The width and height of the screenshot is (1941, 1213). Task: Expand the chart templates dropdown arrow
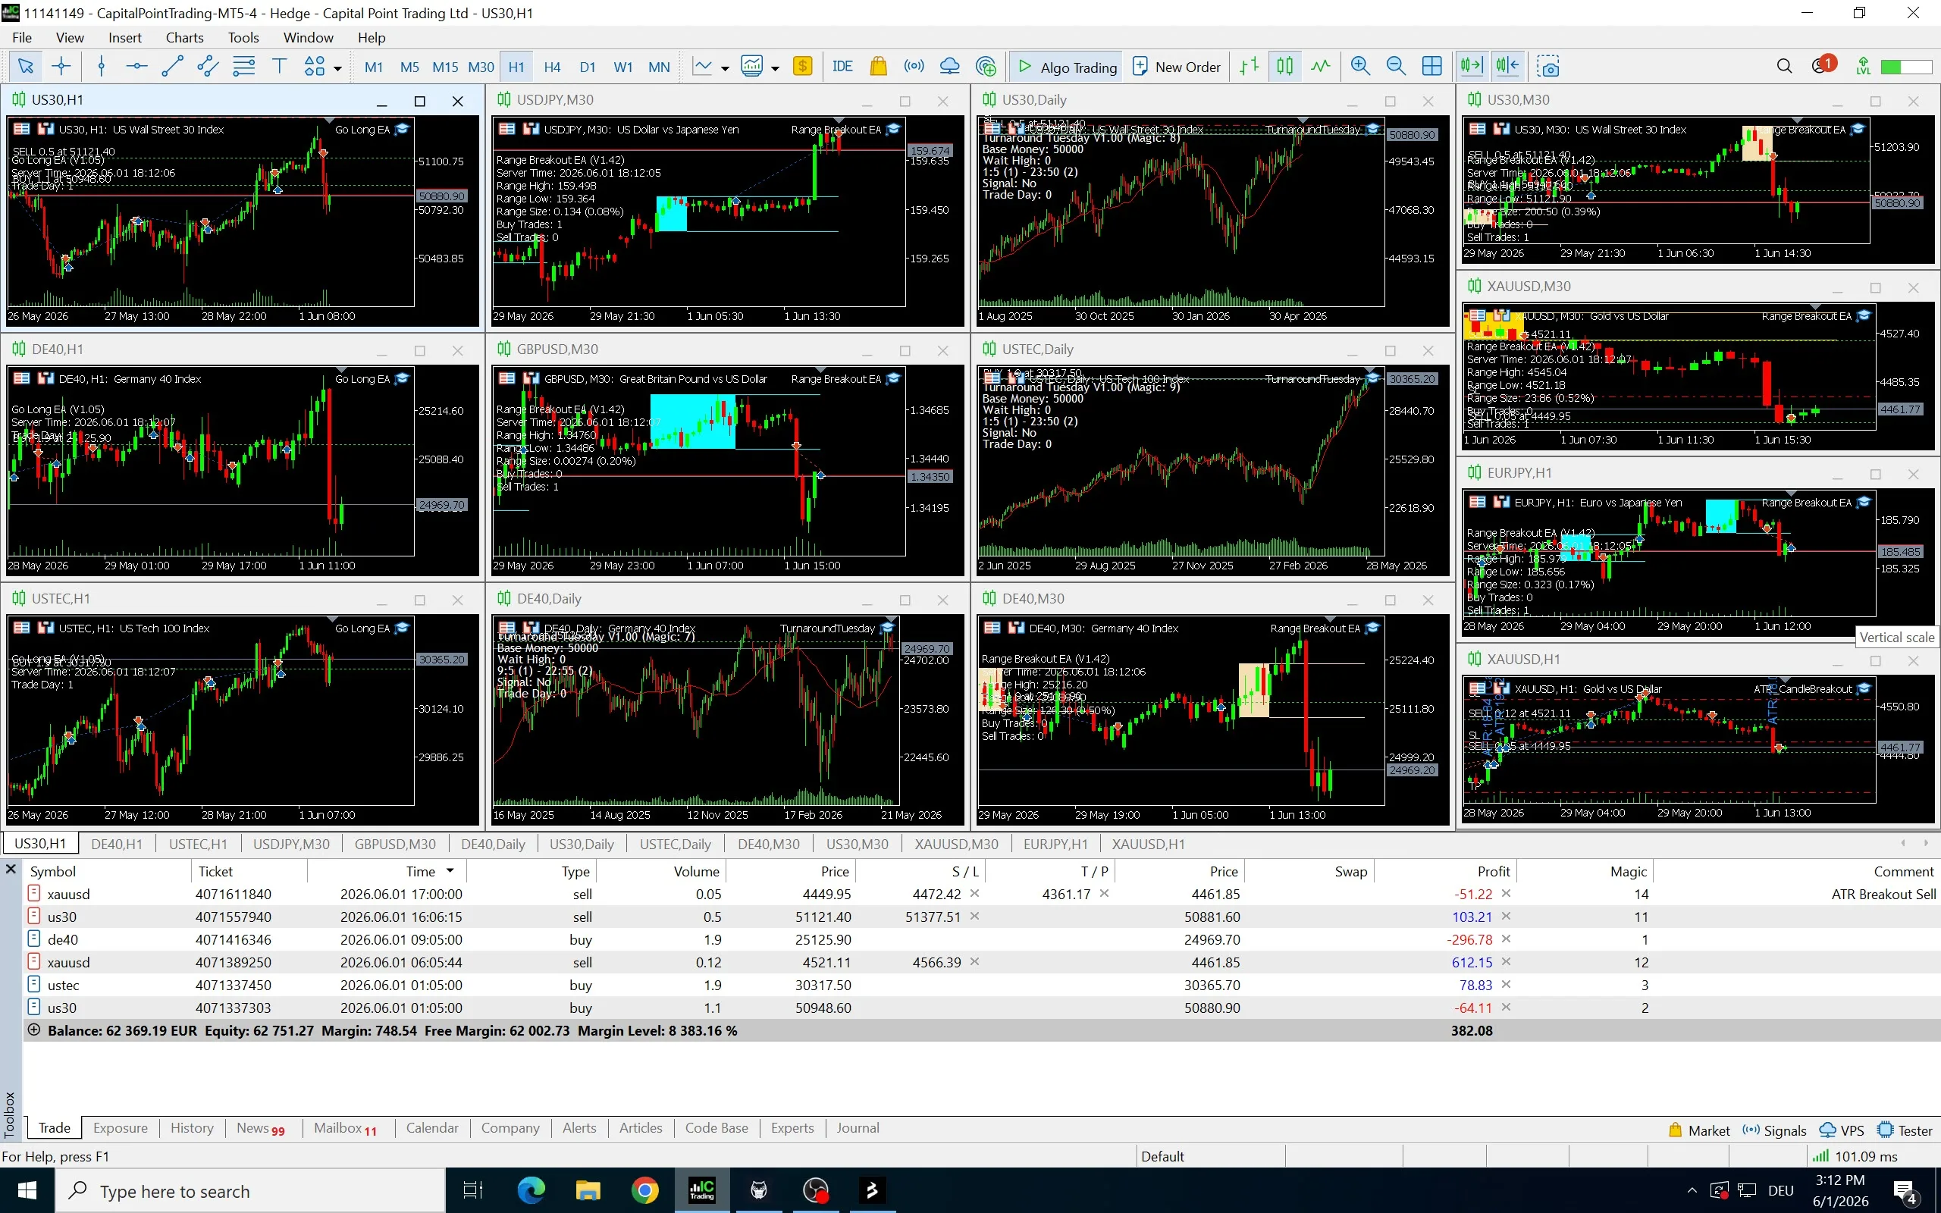click(775, 68)
